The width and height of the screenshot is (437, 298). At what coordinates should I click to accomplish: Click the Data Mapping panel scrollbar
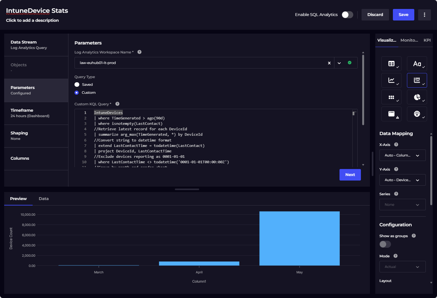tap(431, 171)
